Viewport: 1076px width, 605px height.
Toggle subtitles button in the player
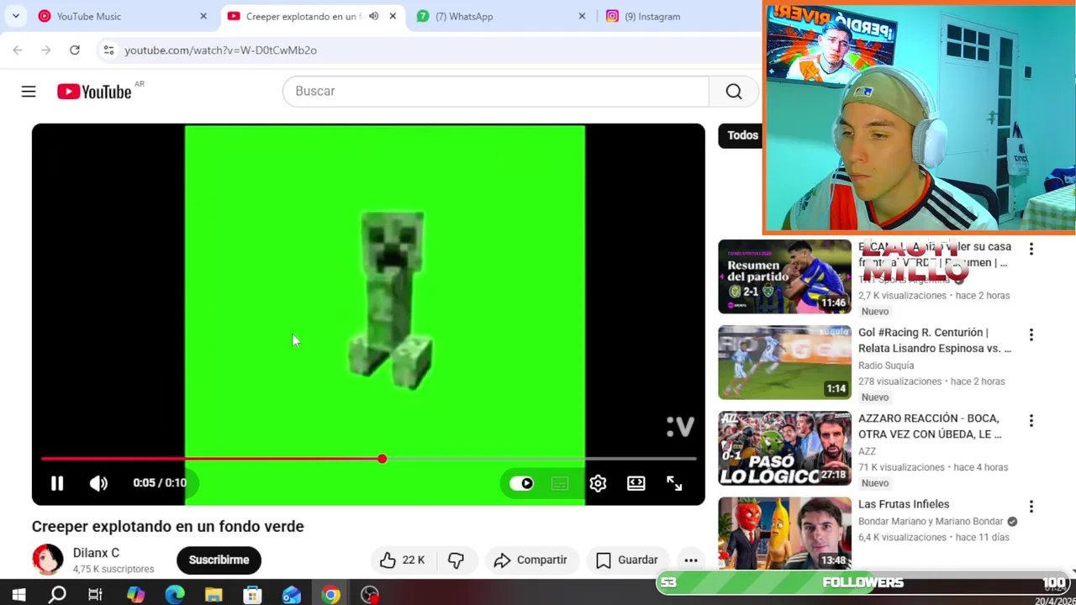560,483
